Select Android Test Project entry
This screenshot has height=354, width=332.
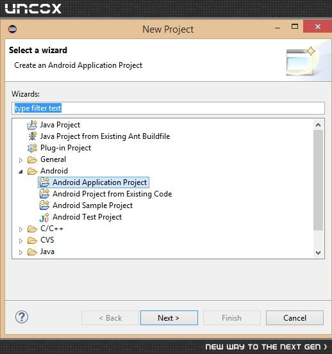coord(87,217)
